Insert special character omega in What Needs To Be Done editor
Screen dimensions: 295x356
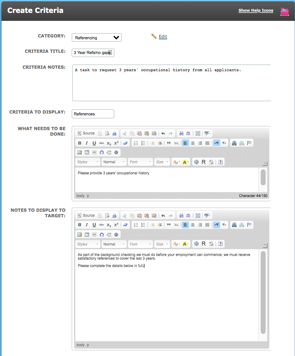tap(102, 152)
